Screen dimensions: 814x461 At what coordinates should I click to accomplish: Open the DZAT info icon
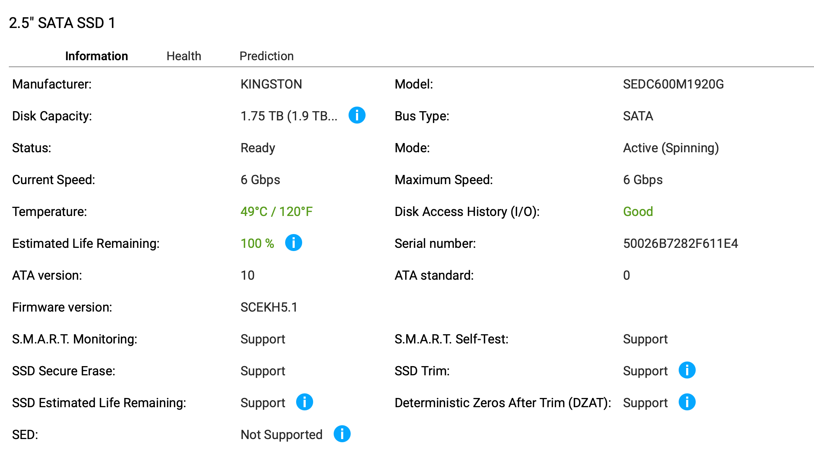[687, 402]
